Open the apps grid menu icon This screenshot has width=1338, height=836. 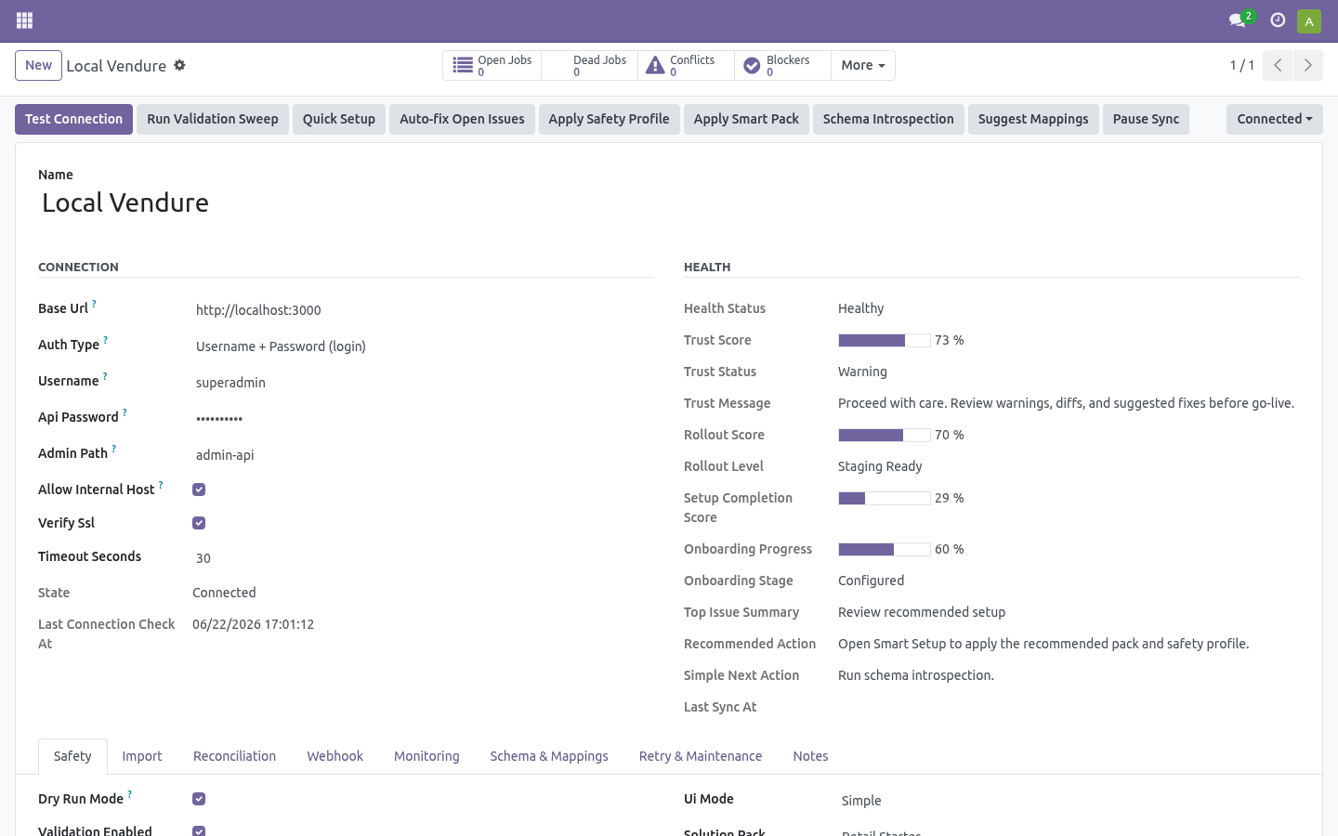click(x=25, y=20)
